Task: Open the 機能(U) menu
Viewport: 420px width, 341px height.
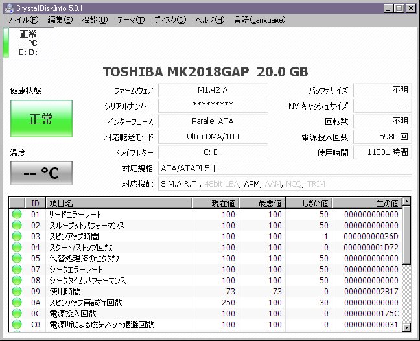Action: click(x=95, y=20)
